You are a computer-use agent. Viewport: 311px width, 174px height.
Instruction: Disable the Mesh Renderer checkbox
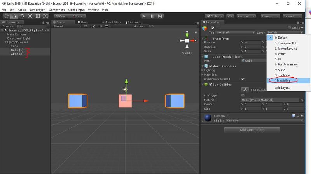[x=210, y=66]
